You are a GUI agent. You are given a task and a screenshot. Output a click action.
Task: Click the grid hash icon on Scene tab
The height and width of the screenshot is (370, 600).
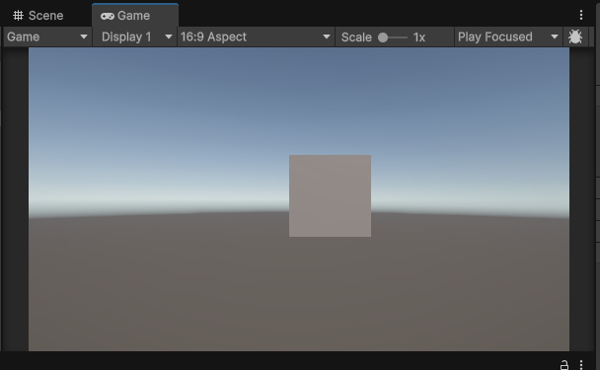[18, 16]
